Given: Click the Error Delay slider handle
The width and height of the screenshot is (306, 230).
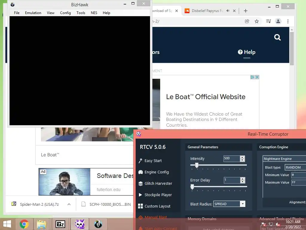Looking at the screenshot, I should [x=192, y=187].
